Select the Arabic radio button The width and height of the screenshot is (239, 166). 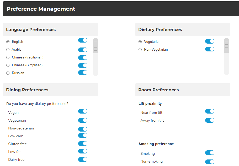tap(8, 50)
